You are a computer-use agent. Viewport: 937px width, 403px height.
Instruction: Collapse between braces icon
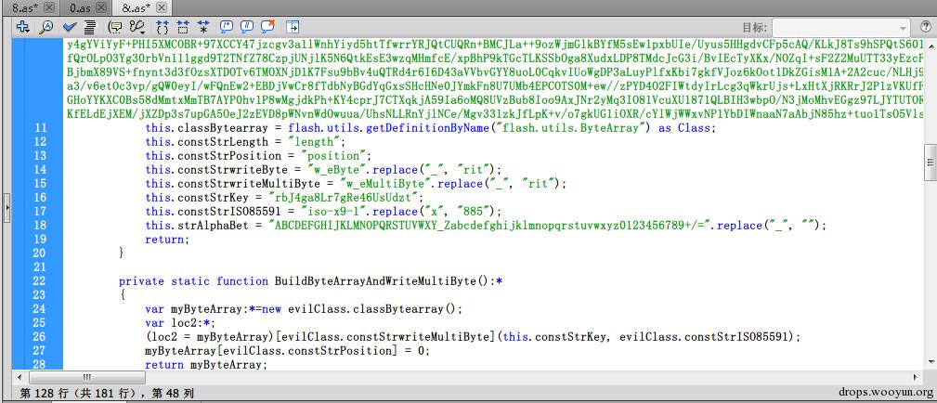point(162,27)
